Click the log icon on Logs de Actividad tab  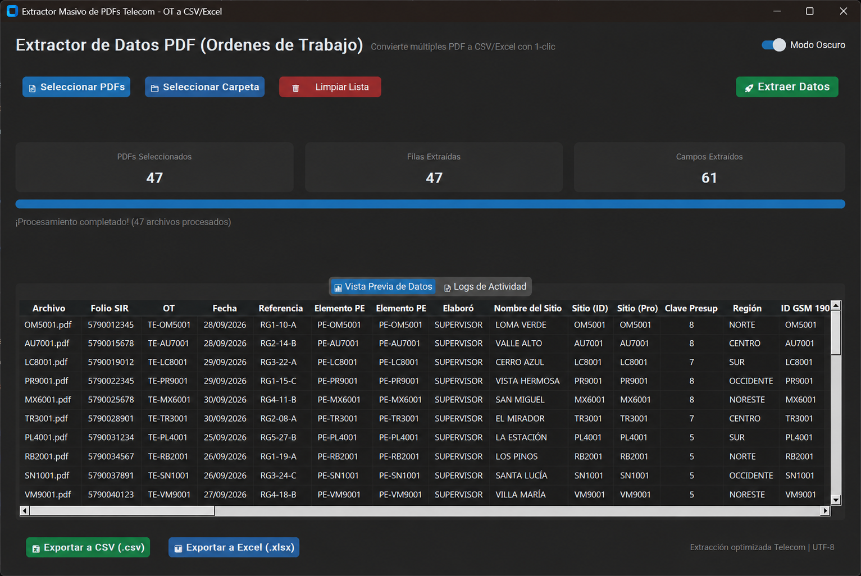[x=448, y=288]
